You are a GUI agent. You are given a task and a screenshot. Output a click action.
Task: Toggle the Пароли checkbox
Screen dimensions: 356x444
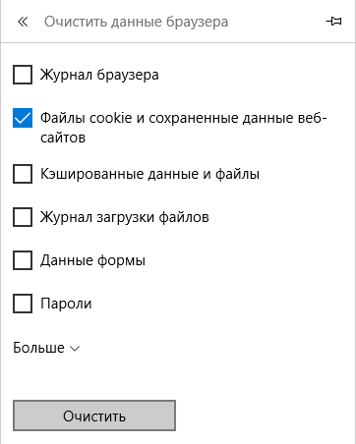(23, 304)
